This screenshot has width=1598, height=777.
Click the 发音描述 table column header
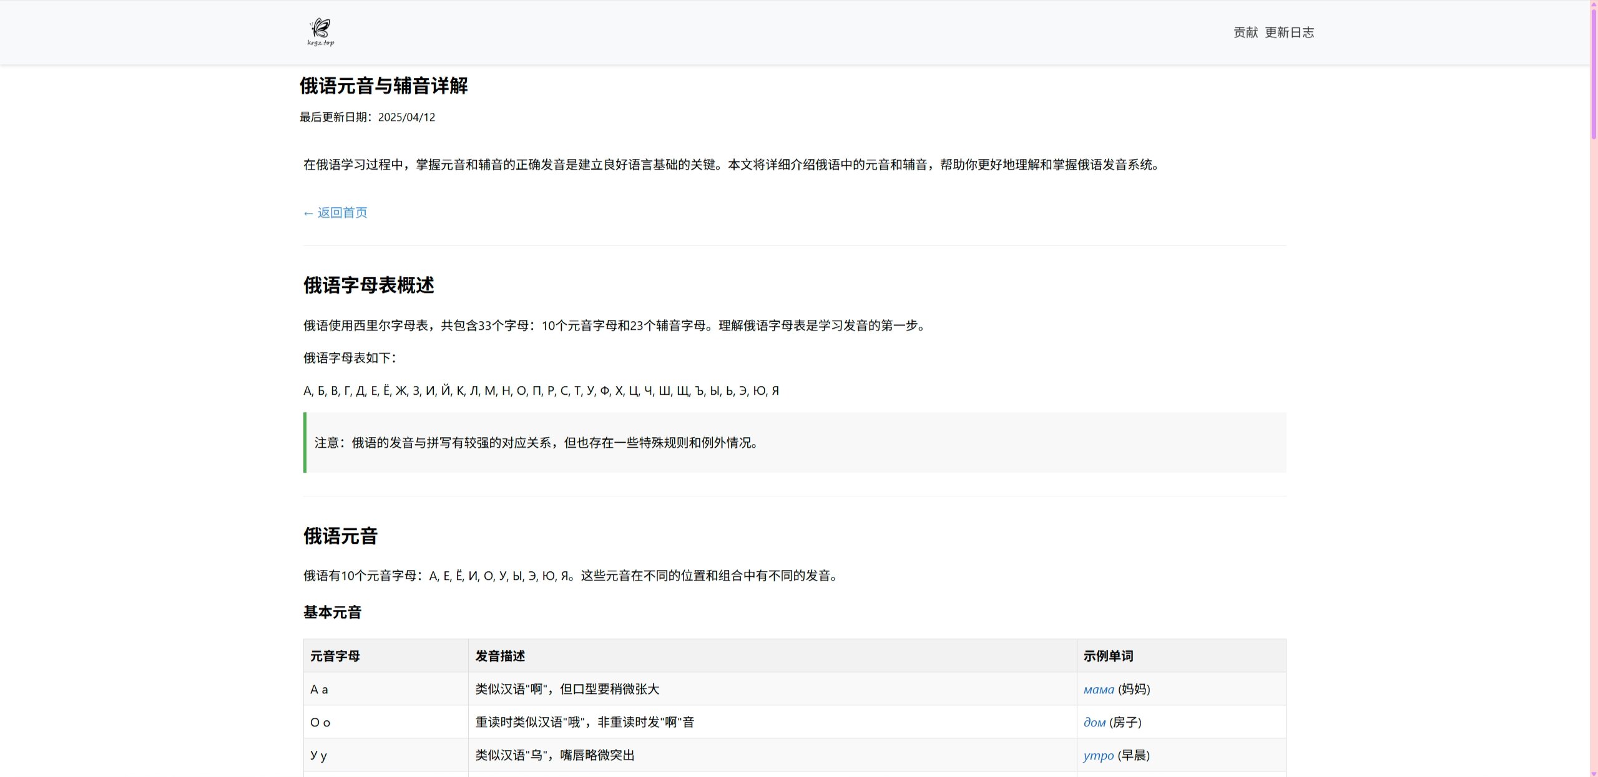(x=499, y=655)
